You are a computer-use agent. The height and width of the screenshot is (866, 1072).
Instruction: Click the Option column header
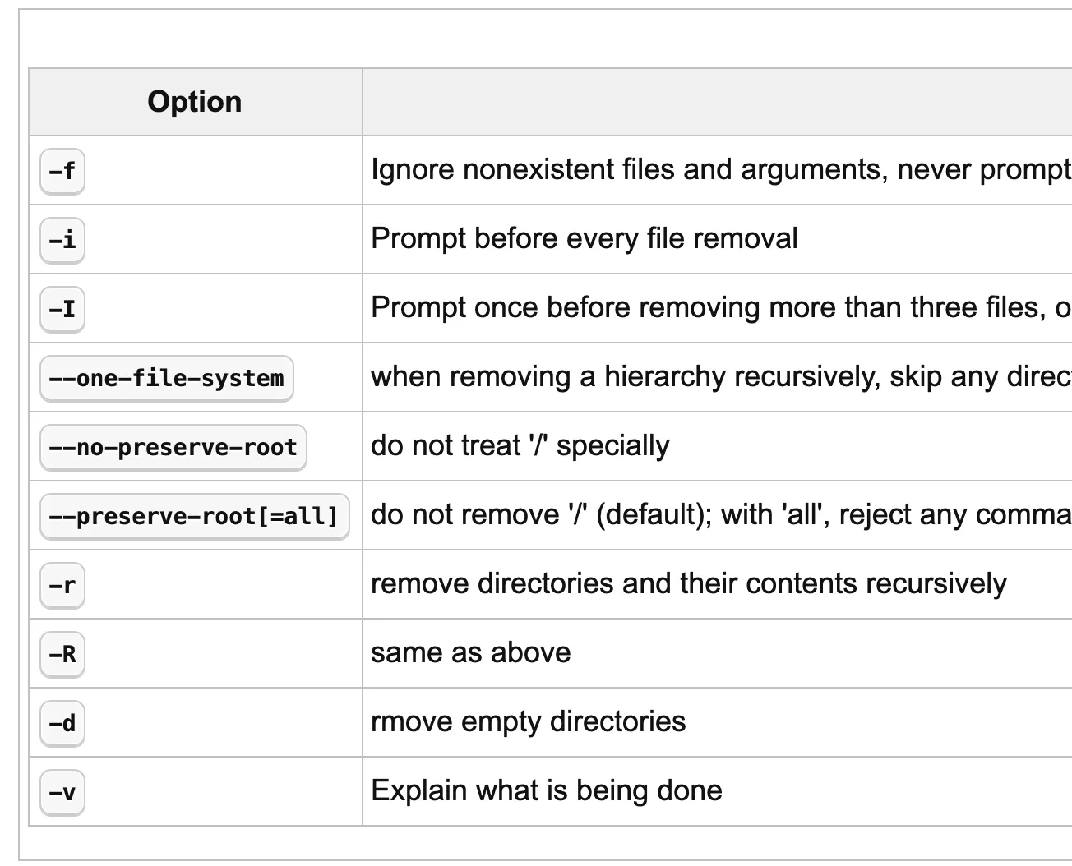195,102
